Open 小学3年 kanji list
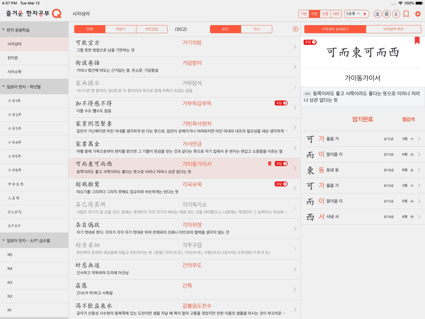Viewport: 425px width, 319px height. click(x=34, y=128)
